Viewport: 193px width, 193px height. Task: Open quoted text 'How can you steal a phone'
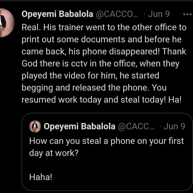[107, 141]
